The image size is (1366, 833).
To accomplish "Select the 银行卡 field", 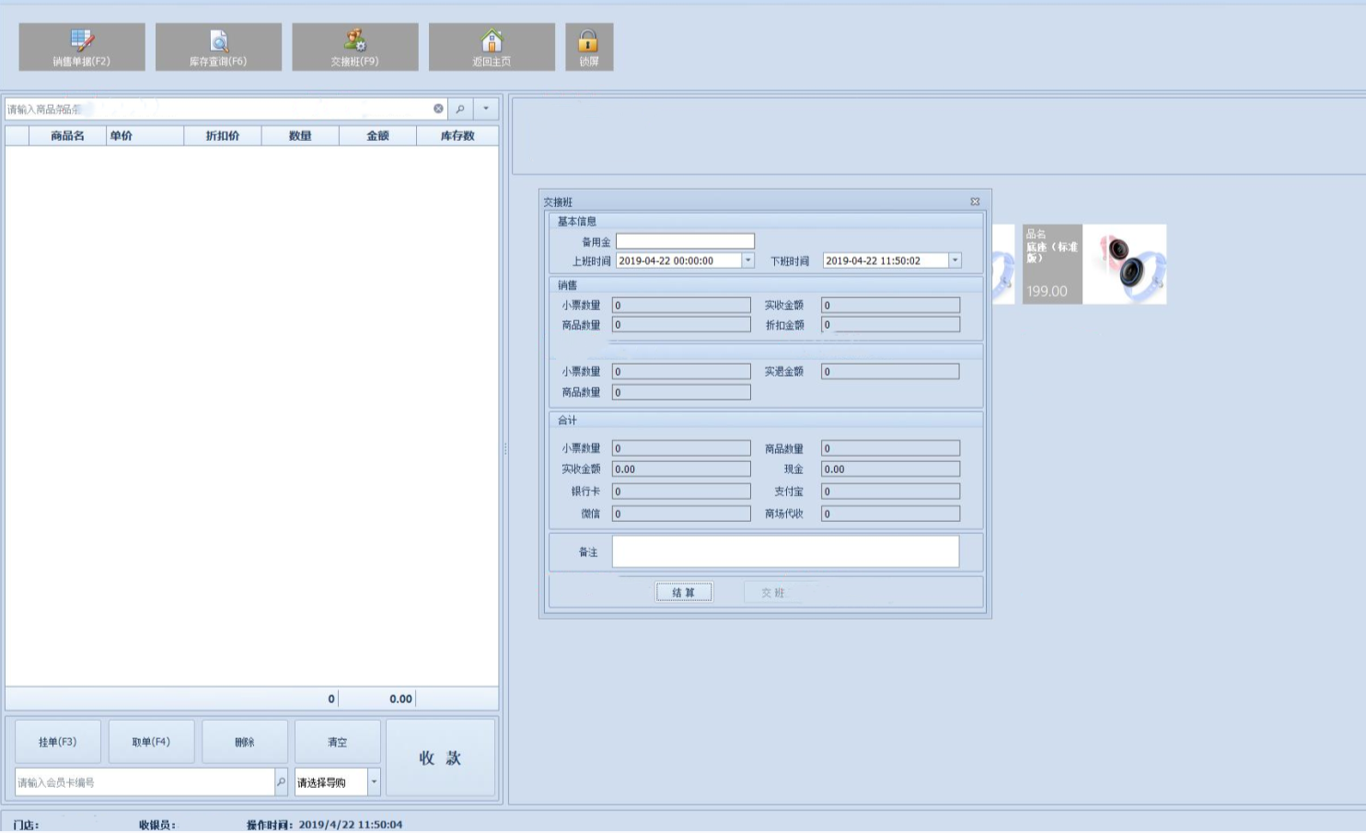I will click(681, 492).
